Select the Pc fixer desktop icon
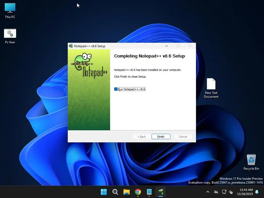The image size is (264, 198). [10, 36]
